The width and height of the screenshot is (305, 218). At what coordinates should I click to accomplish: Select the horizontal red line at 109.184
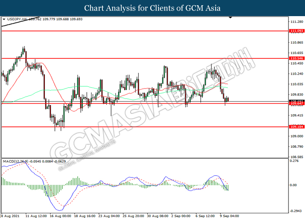[145, 127]
